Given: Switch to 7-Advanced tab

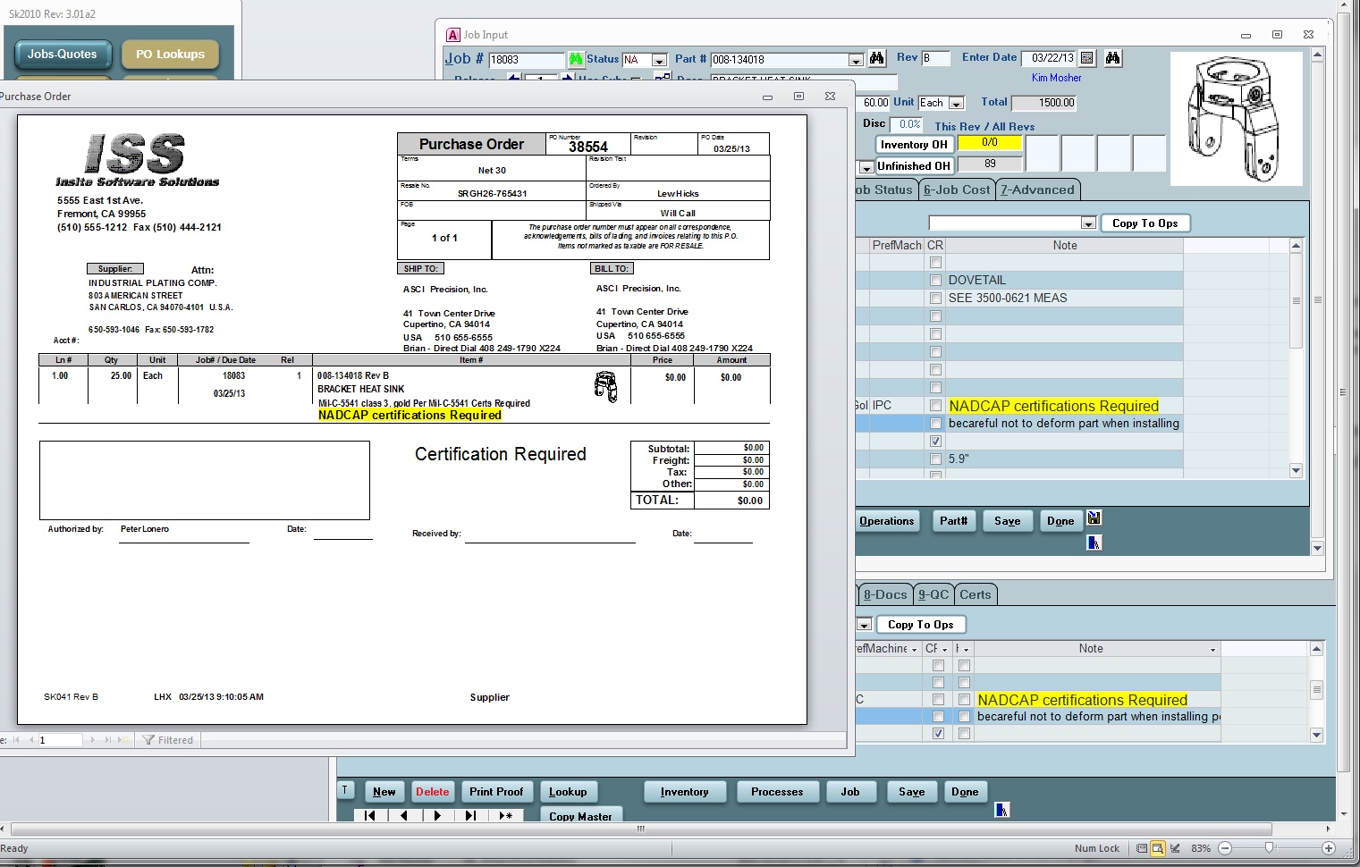Looking at the screenshot, I should tap(1037, 189).
